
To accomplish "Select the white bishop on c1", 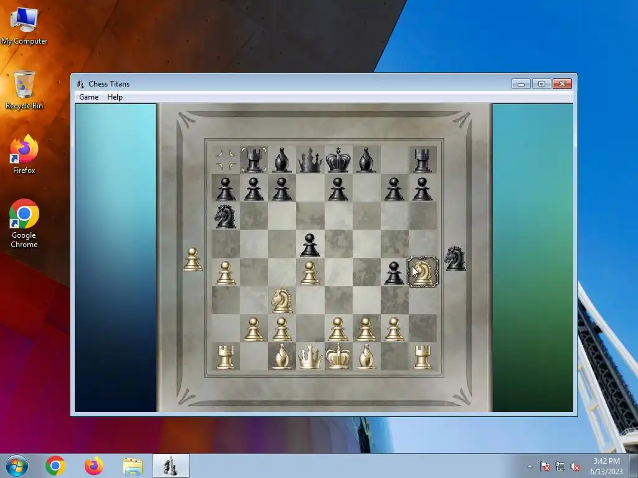I will click(x=282, y=357).
